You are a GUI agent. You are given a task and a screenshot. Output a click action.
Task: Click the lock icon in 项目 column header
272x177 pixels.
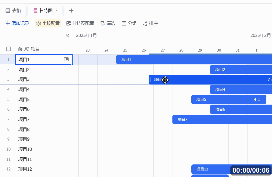(20, 49)
